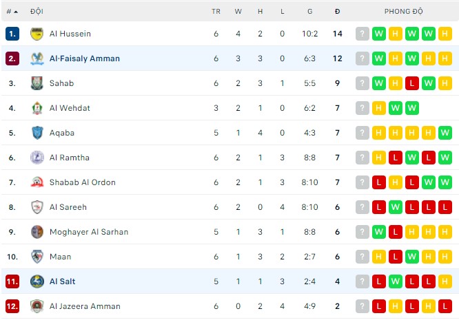Click Al Jazeera Amman's last form badge
The height and width of the screenshot is (320, 459).
[x=445, y=306]
